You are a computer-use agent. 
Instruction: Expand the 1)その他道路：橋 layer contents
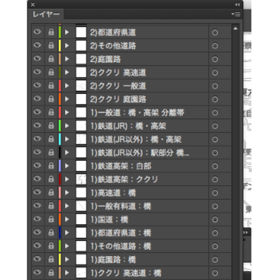coord(67,246)
